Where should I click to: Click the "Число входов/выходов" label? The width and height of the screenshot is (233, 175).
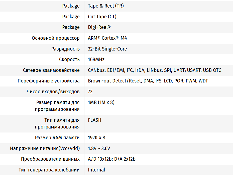pyautogui.click(x=53, y=92)
